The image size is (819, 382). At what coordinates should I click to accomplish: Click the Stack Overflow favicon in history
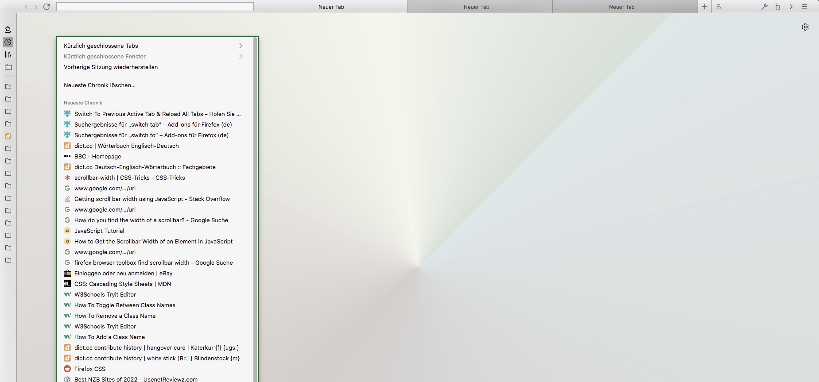[67, 199]
